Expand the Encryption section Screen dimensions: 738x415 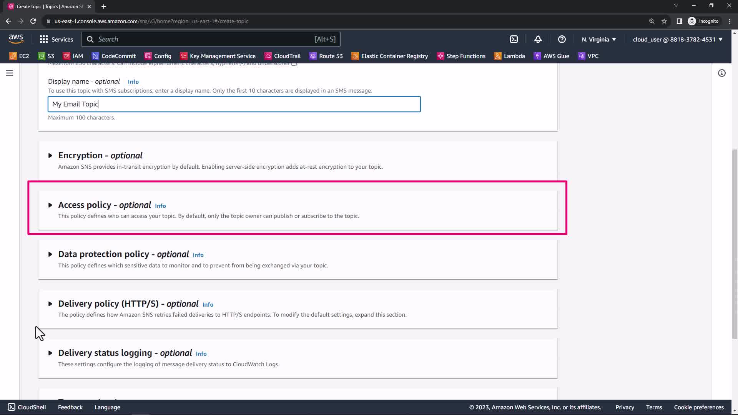50,156
